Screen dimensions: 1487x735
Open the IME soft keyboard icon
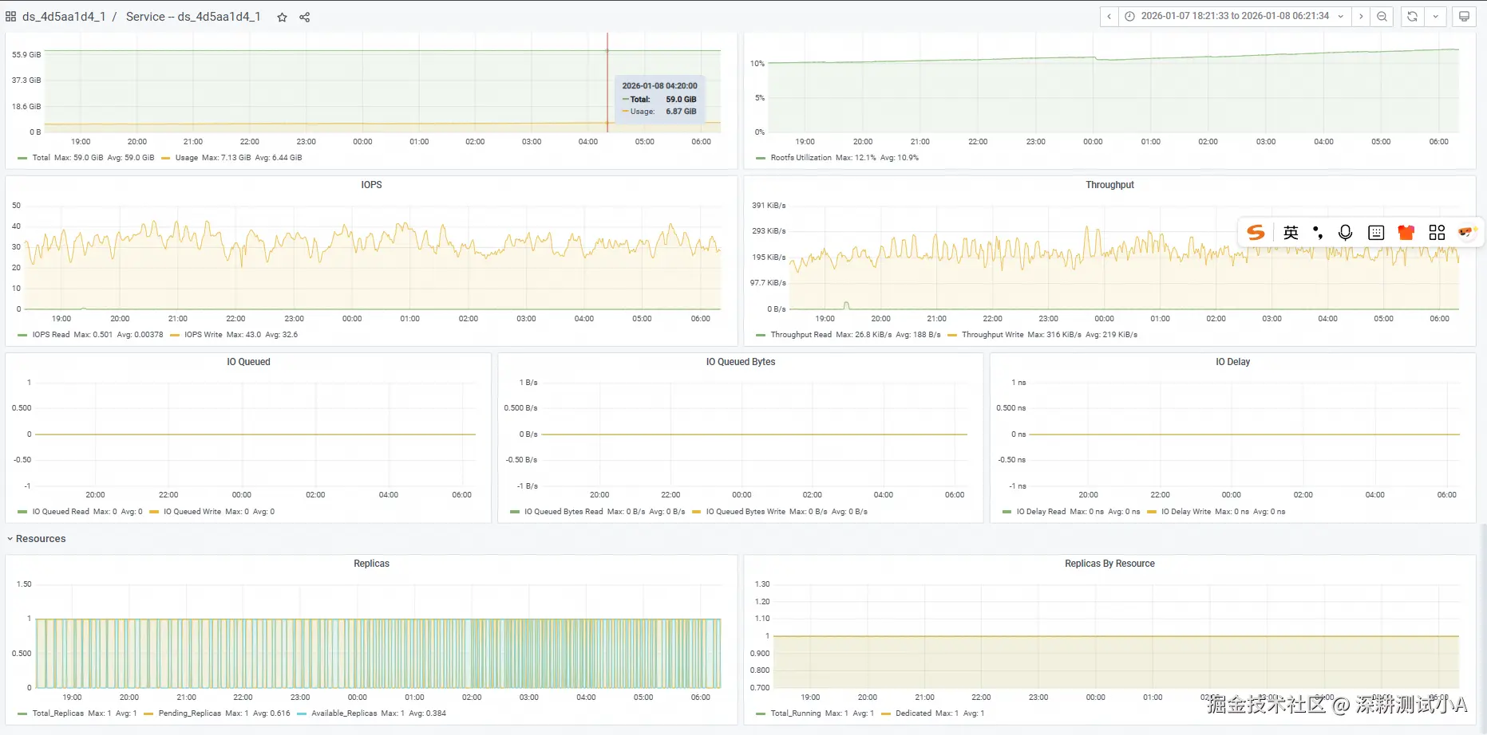[x=1376, y=232]
